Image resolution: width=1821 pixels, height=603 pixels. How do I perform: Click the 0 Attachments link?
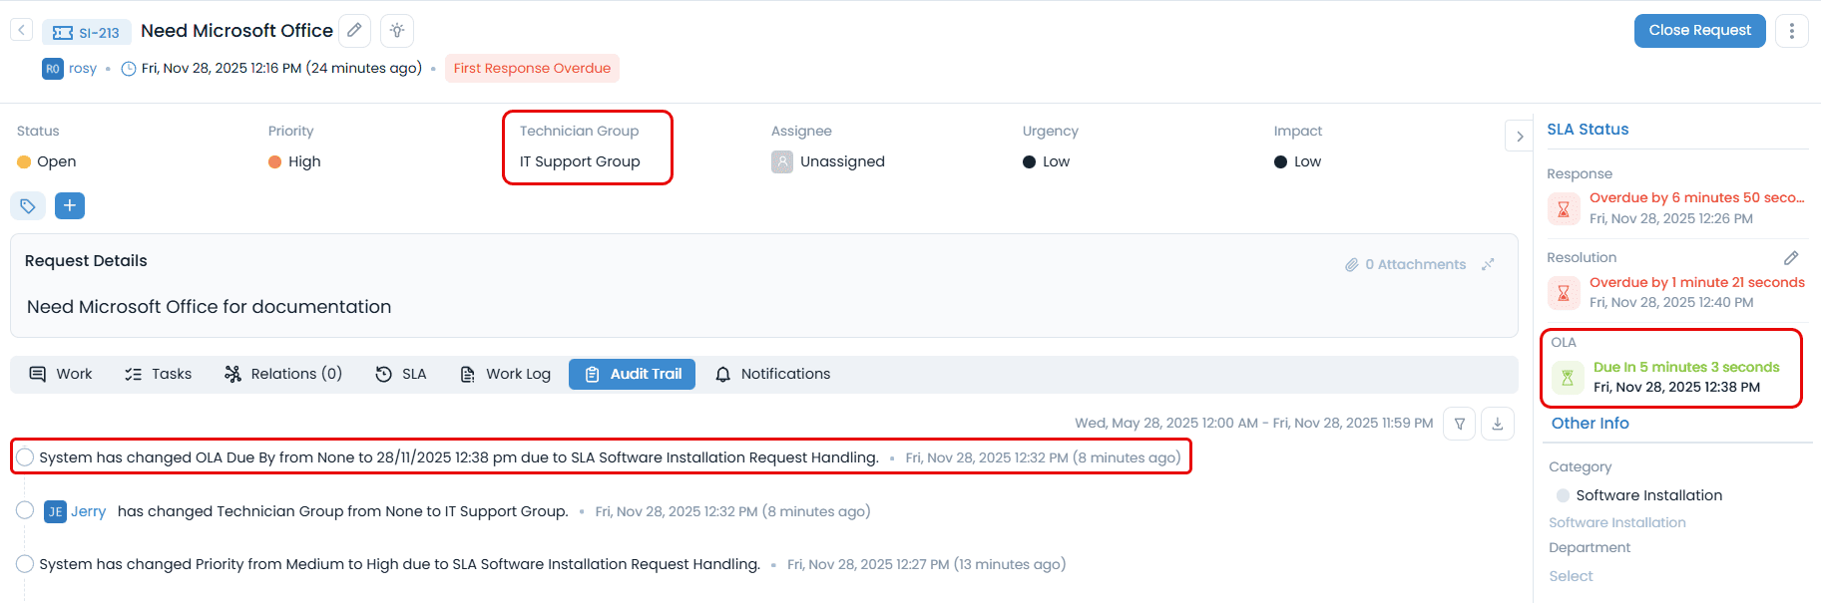(1415, 264)
